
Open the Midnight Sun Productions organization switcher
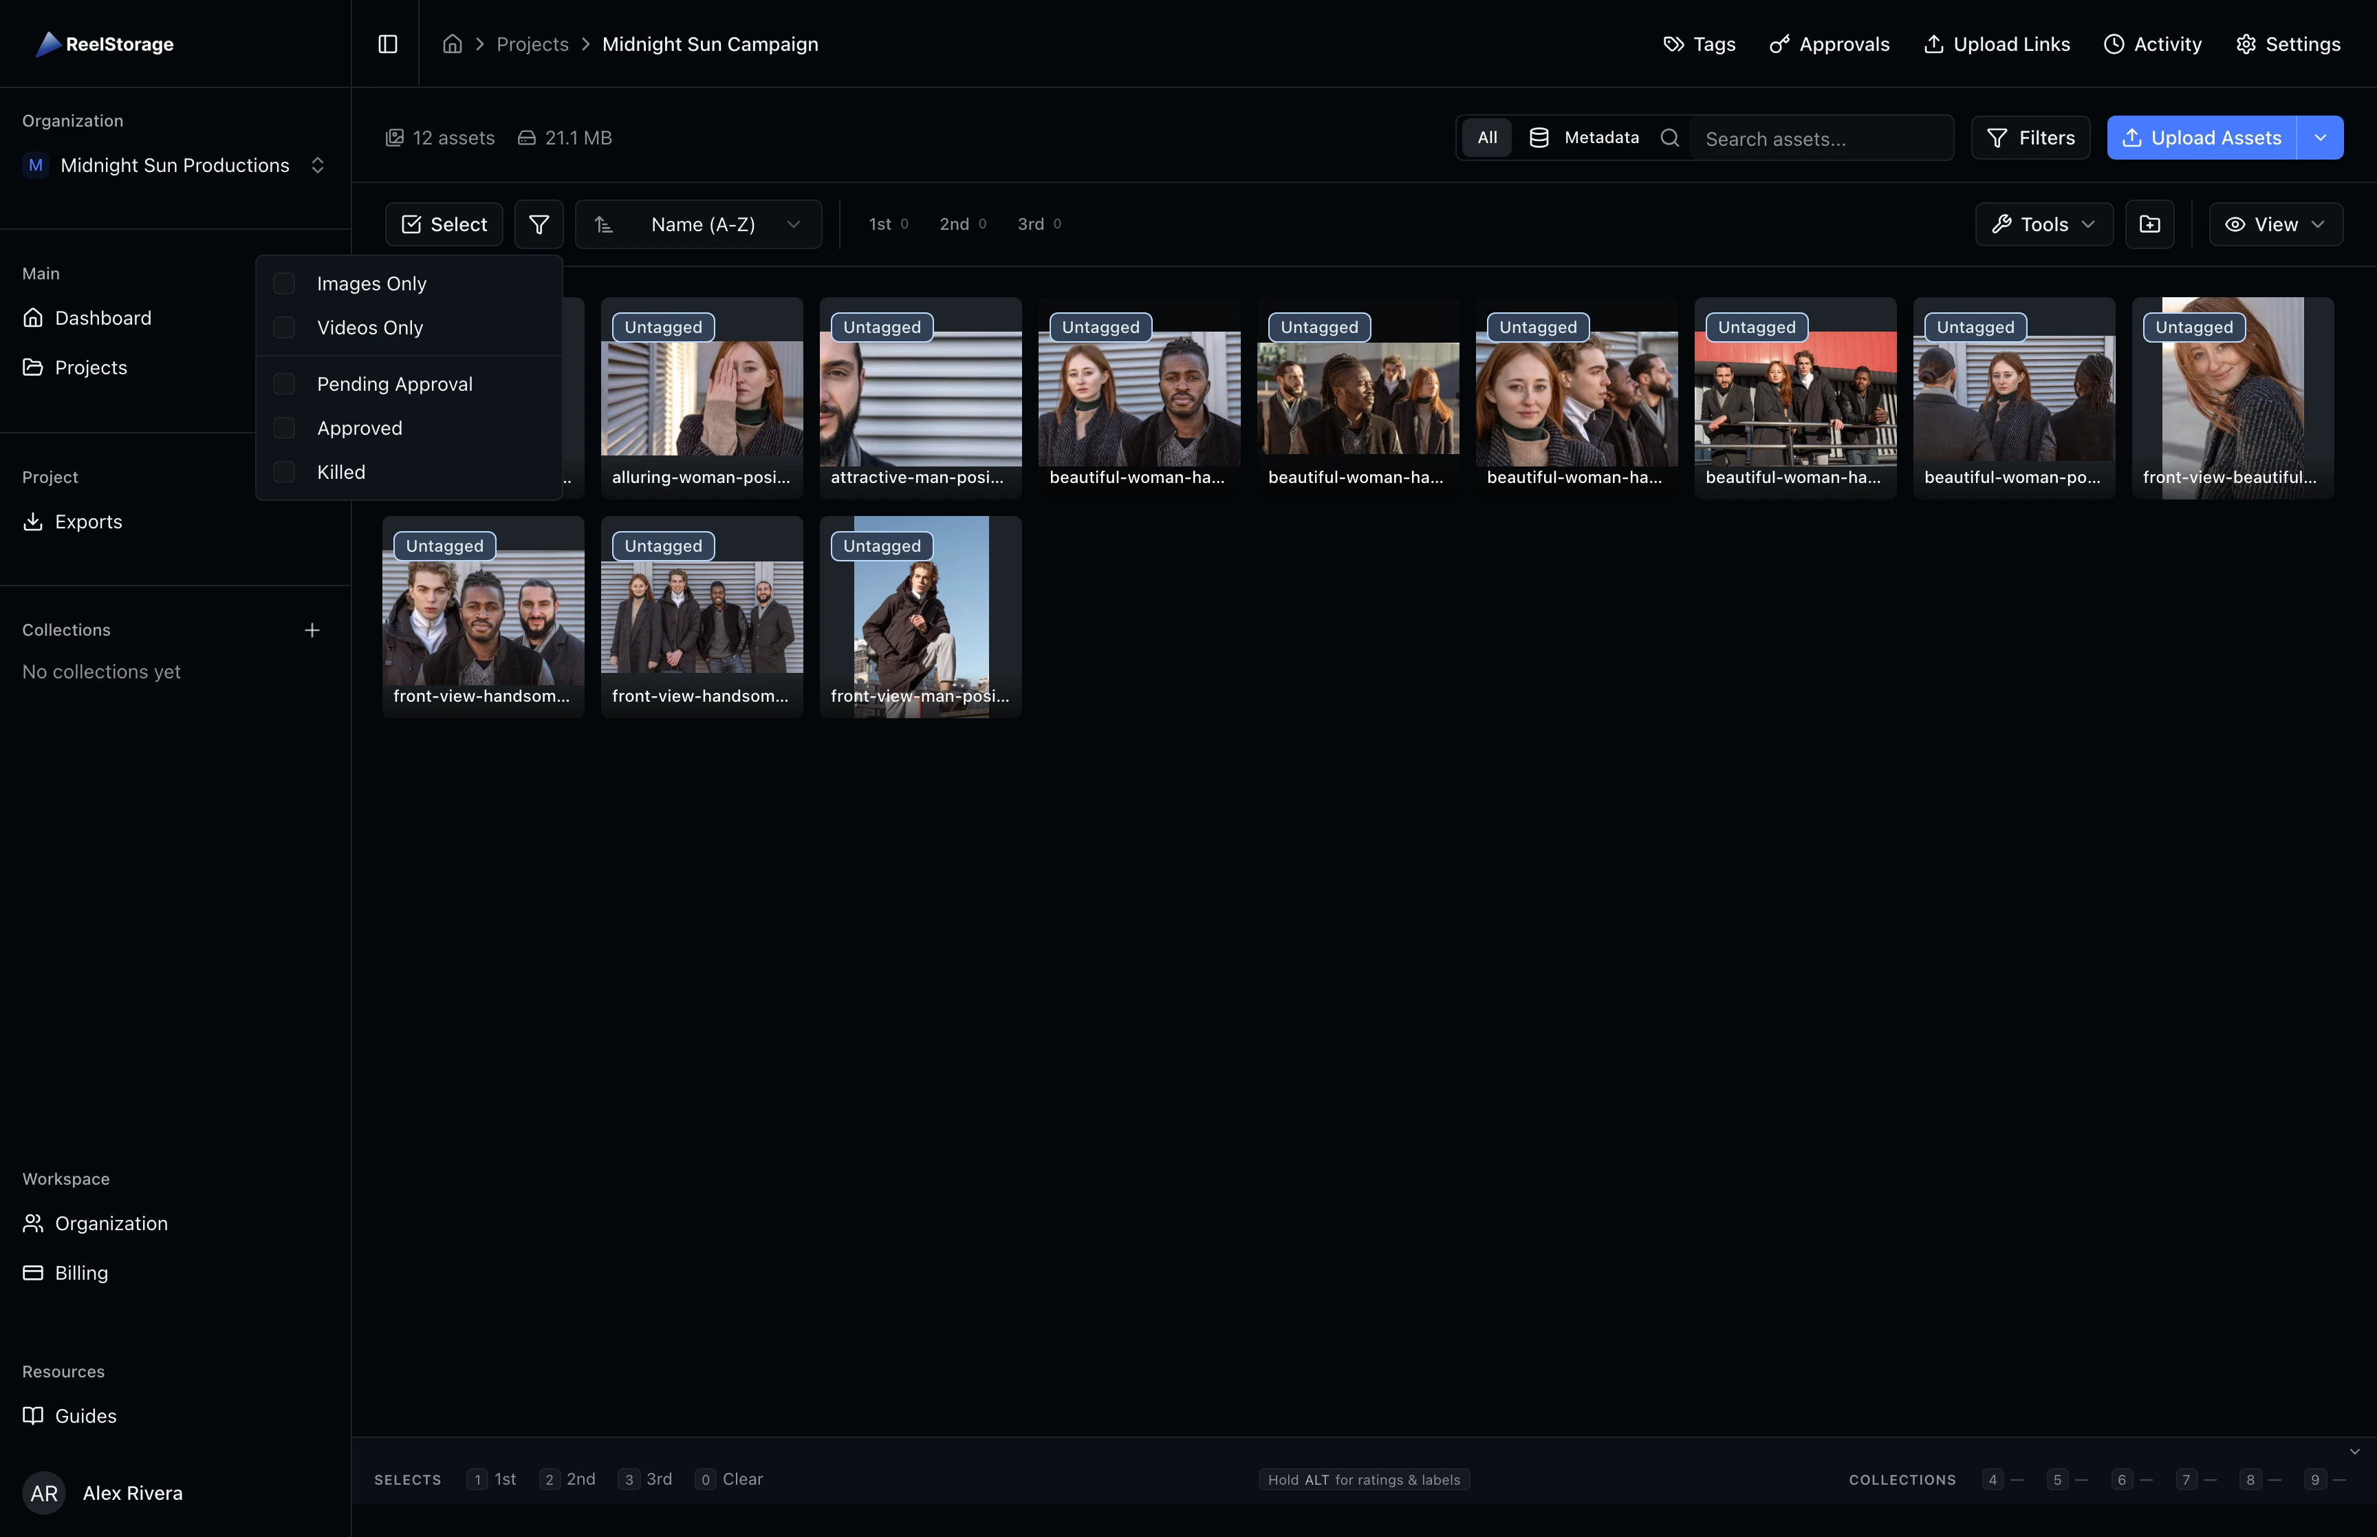click(175, 166)
